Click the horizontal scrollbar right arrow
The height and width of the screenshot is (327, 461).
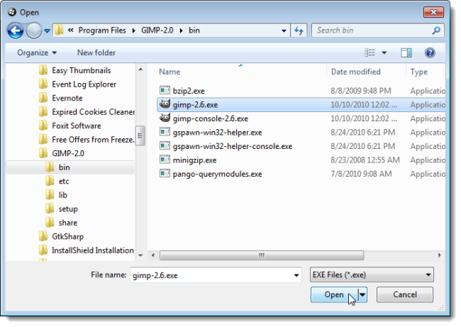[x=440, y=255]
